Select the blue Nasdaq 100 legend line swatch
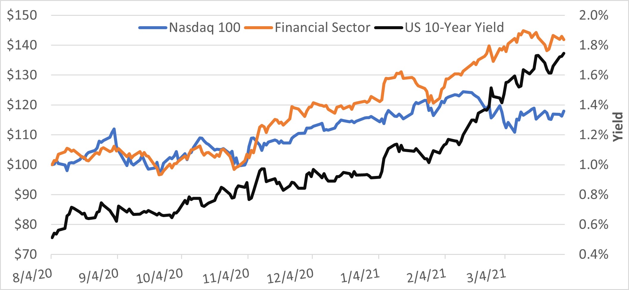This screenshot has height=290, width=629. pos(153,28)
